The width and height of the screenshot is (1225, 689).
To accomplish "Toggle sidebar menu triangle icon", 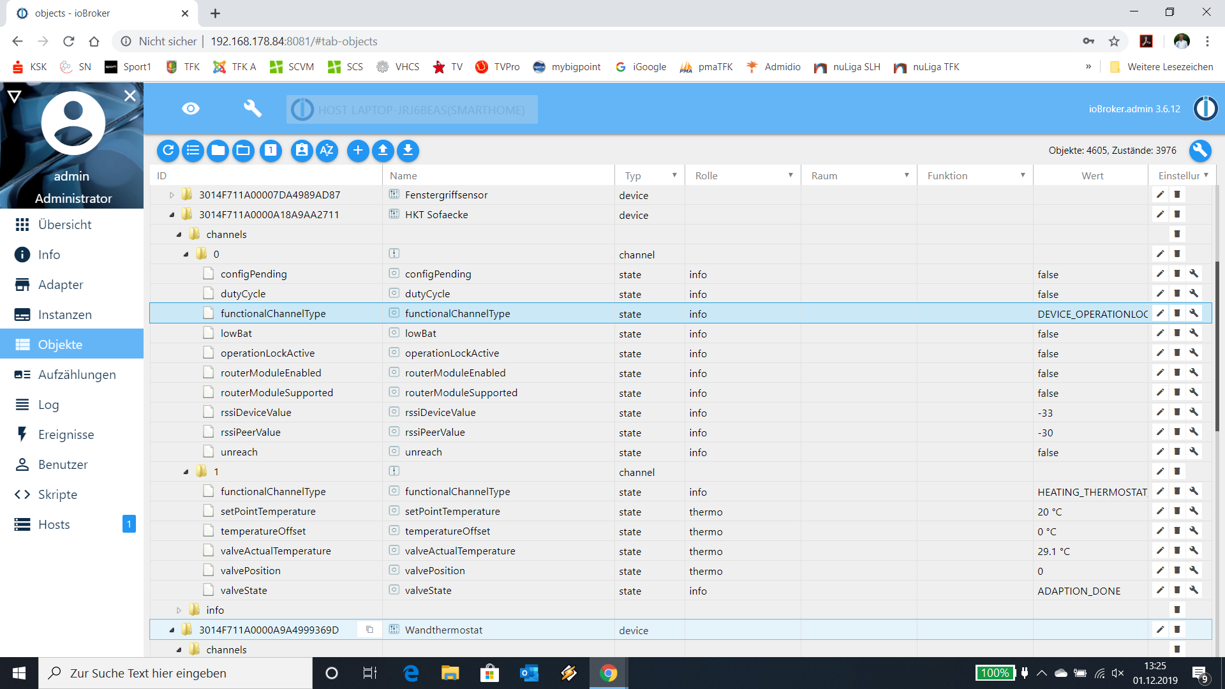I will (x=14, y=96).
